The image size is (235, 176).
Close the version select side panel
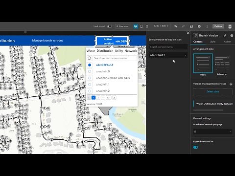pos(188,33)
